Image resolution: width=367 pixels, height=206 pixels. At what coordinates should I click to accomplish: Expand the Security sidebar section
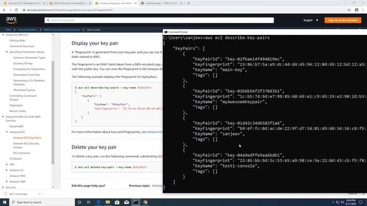point(3,187)
